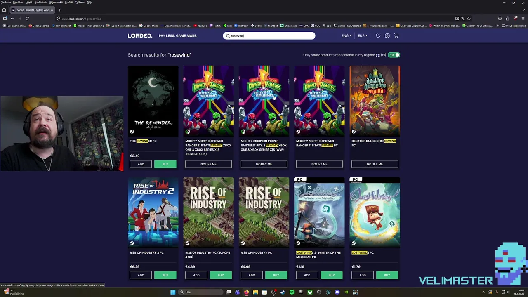Viewport: 528px width, 297px height.
Task: Buy Rise of Industry 2 PC
Action: pos(165,275)
